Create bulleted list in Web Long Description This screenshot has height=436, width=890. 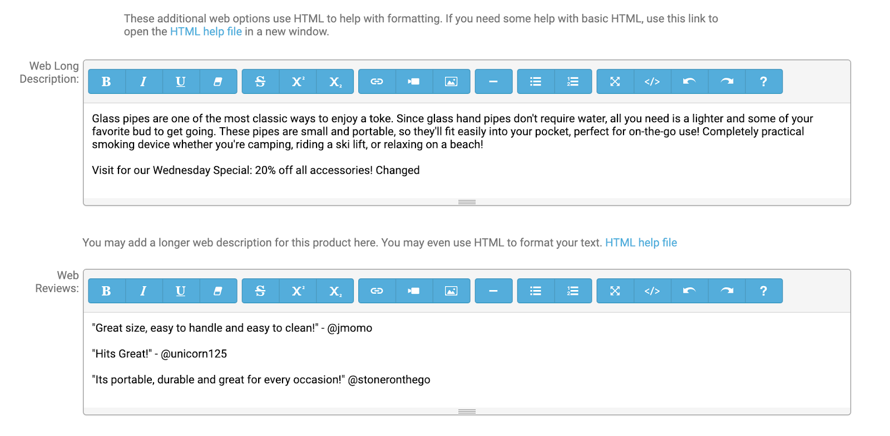pyautogui.click(x=536, y=82)
